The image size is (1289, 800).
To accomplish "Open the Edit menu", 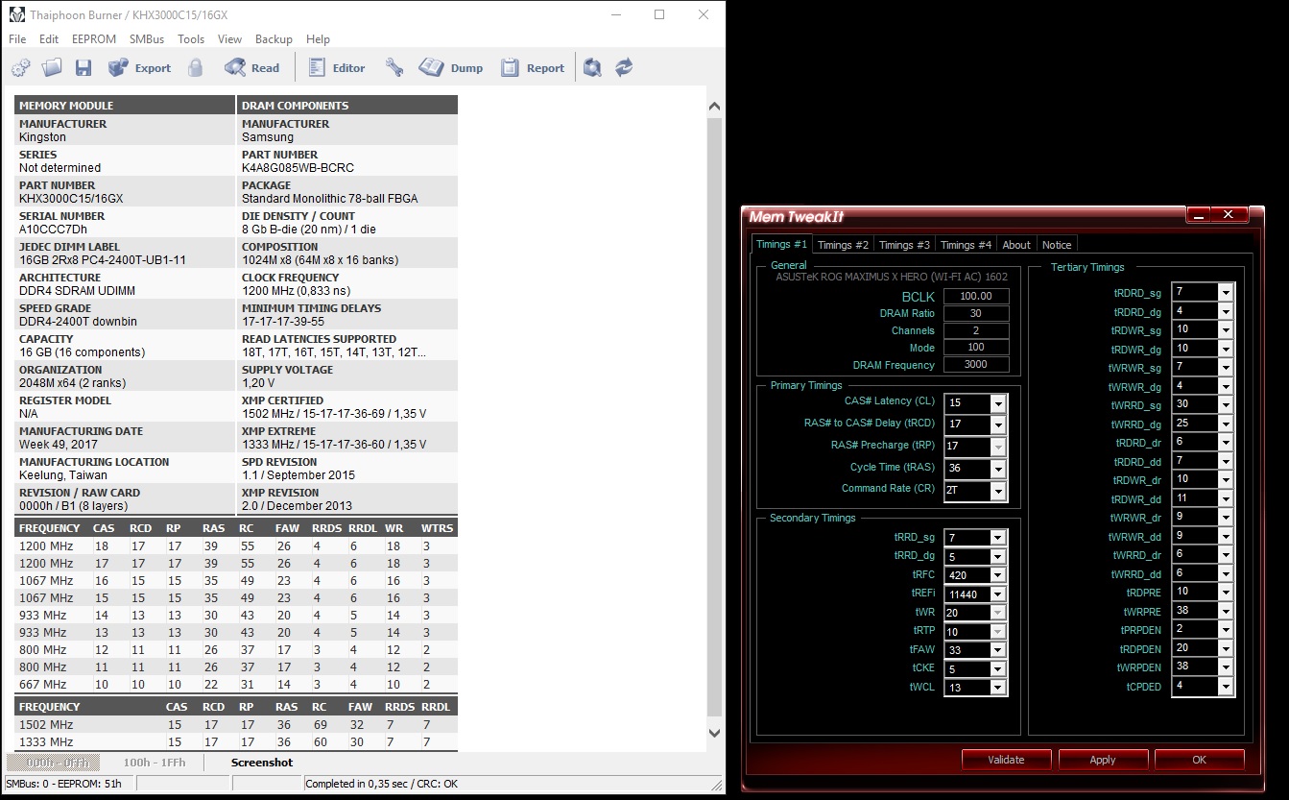I will 49,39.
